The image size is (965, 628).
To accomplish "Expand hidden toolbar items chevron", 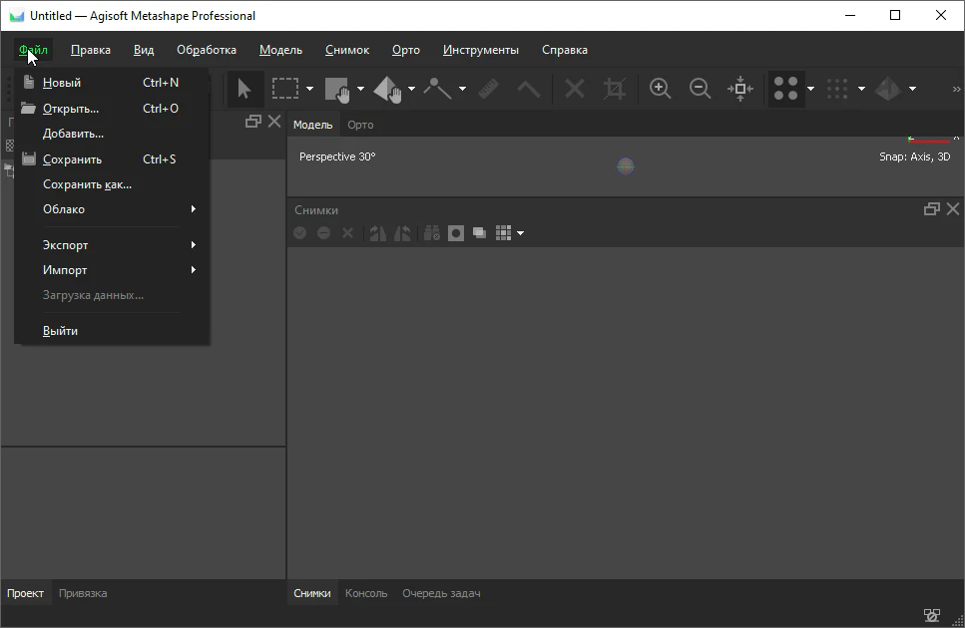I will (x=956, y=89).
